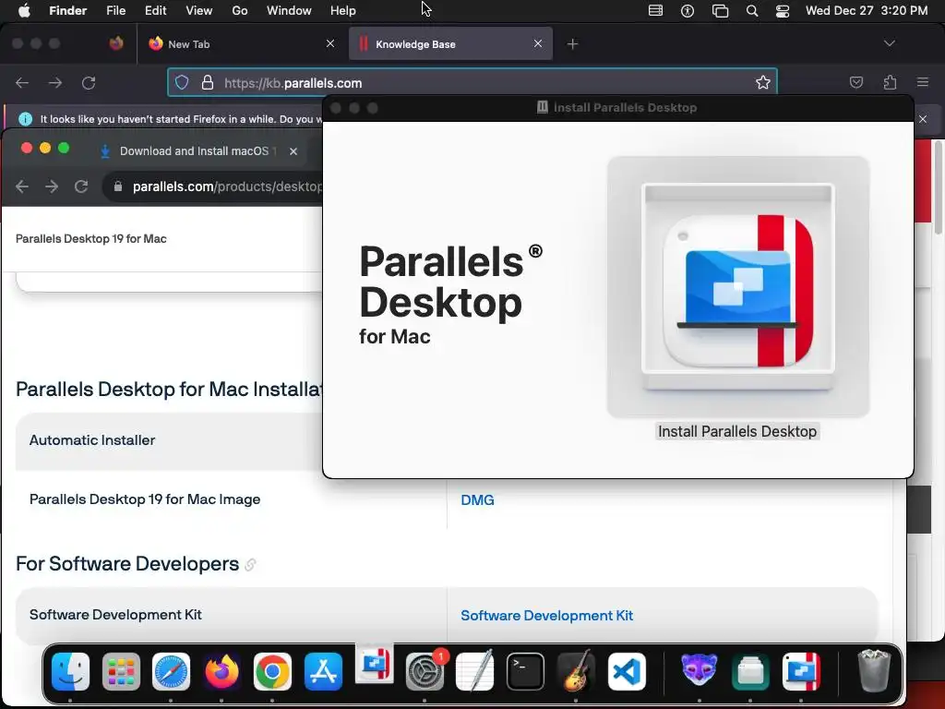This screenshot has width=945, height=709.
Task: Open Launchpad in the Dock
Action: tap(121, 672)
